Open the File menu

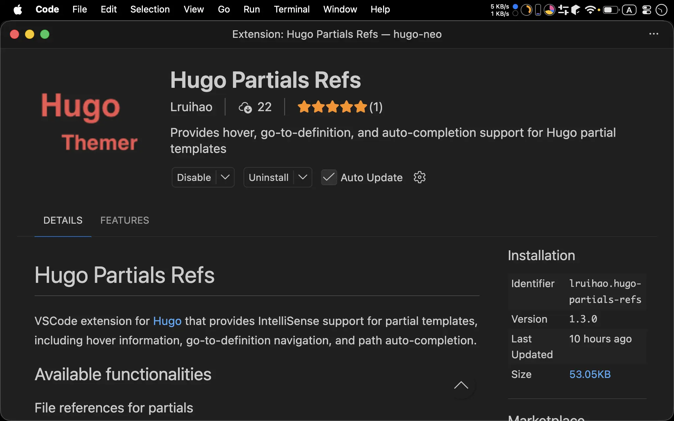click(x=80, y=10)
